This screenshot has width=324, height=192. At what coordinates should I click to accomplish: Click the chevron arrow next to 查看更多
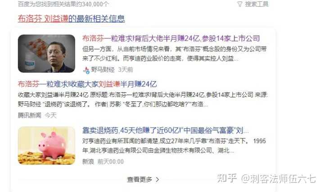point(157,179)
